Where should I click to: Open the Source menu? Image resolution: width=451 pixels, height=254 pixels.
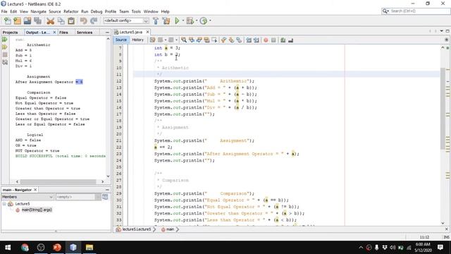[x=55, y=11]
